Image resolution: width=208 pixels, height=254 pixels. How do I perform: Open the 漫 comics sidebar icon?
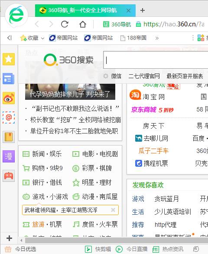(9, 156)
